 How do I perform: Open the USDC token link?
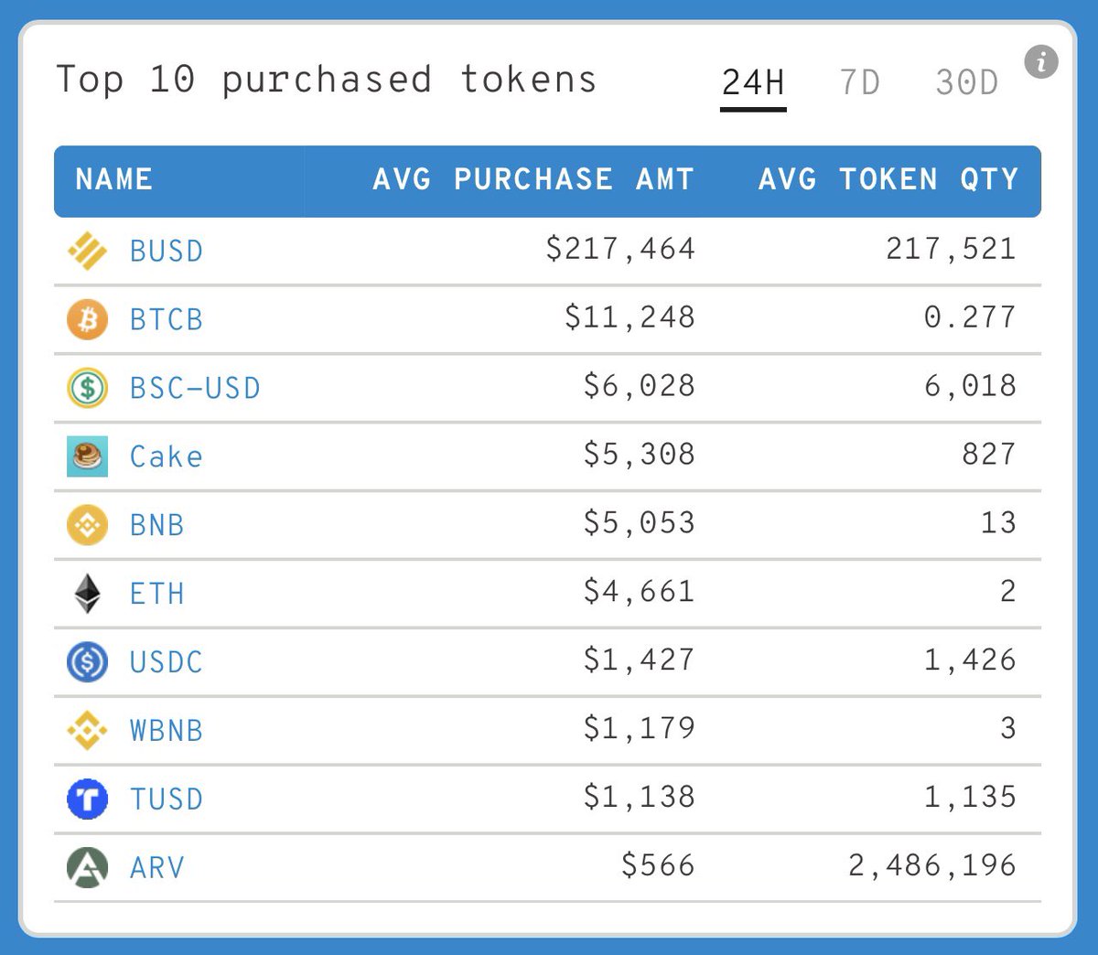(166, 662)
